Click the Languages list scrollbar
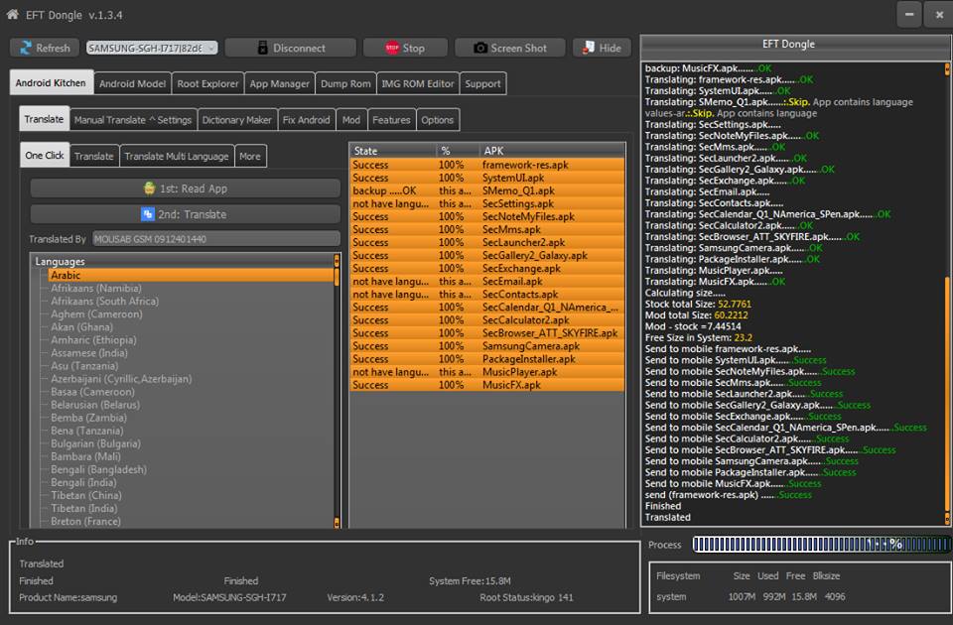The image size is (953, 625). pos(337,392)
